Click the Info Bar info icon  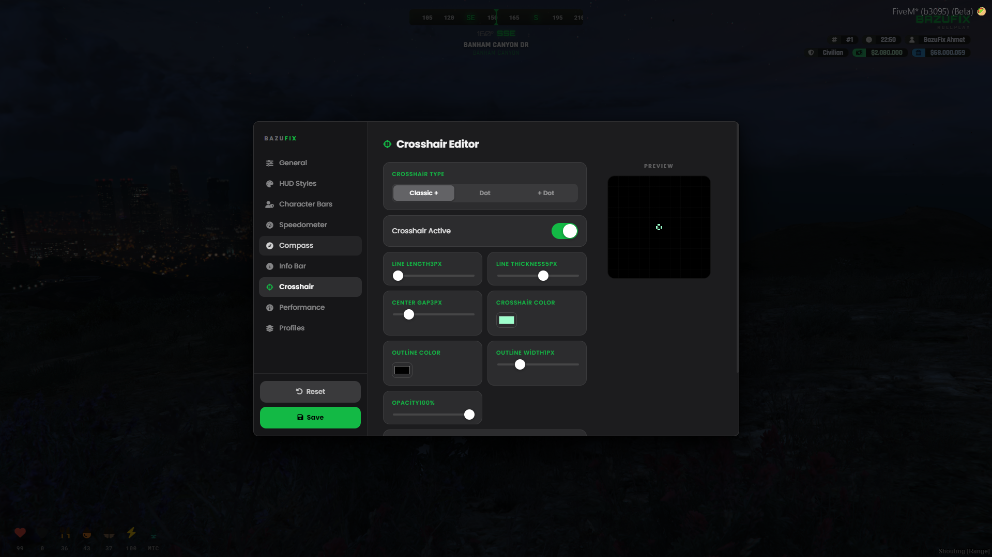point(269,266)
